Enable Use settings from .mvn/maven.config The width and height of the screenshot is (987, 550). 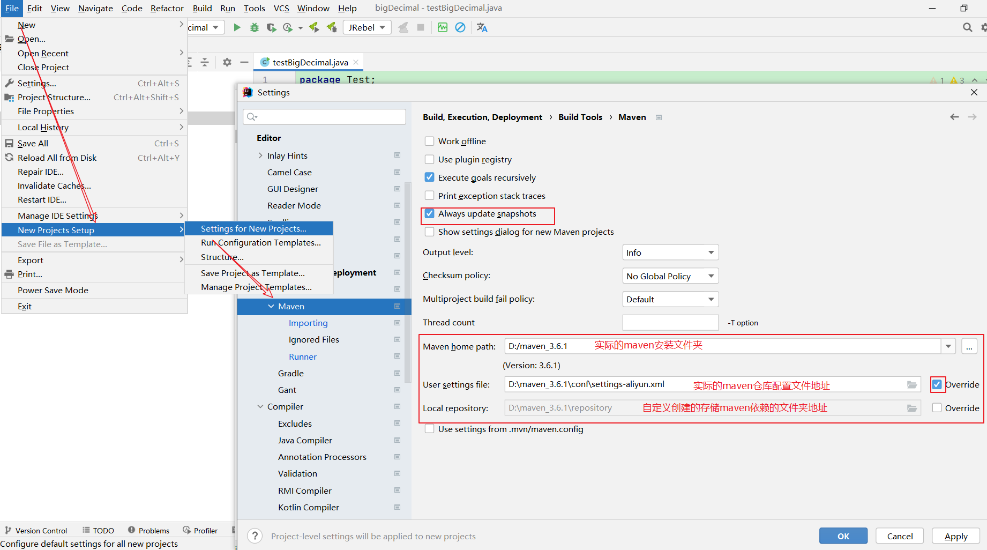(x=430, y=429)
